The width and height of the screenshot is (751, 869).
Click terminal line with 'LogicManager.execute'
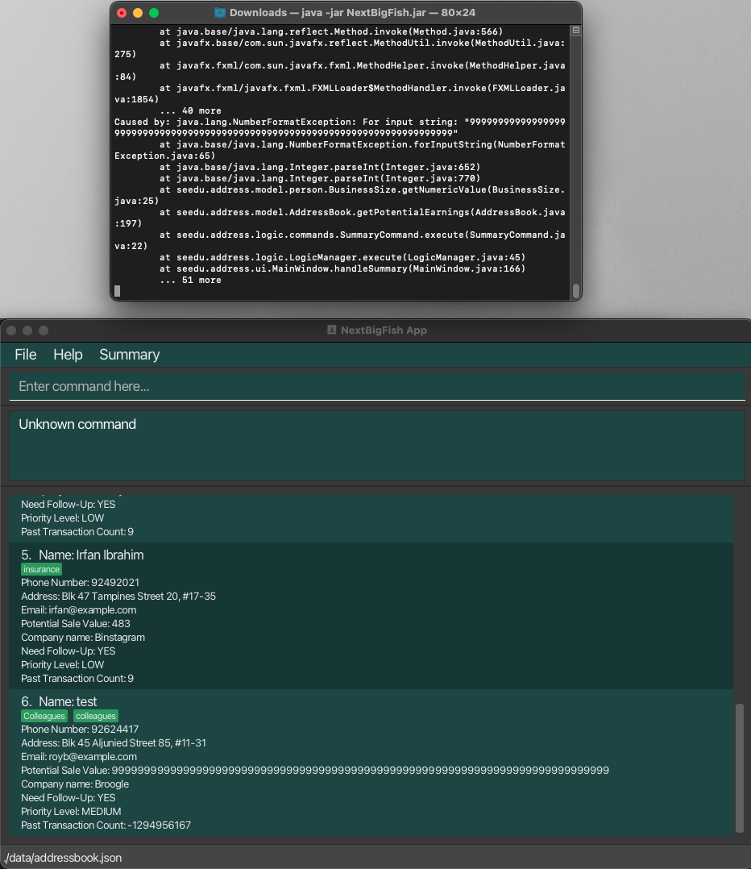coord(342,258)
